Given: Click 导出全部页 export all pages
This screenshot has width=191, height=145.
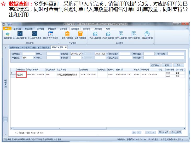Looking at the screenshot, I should 176,132.
